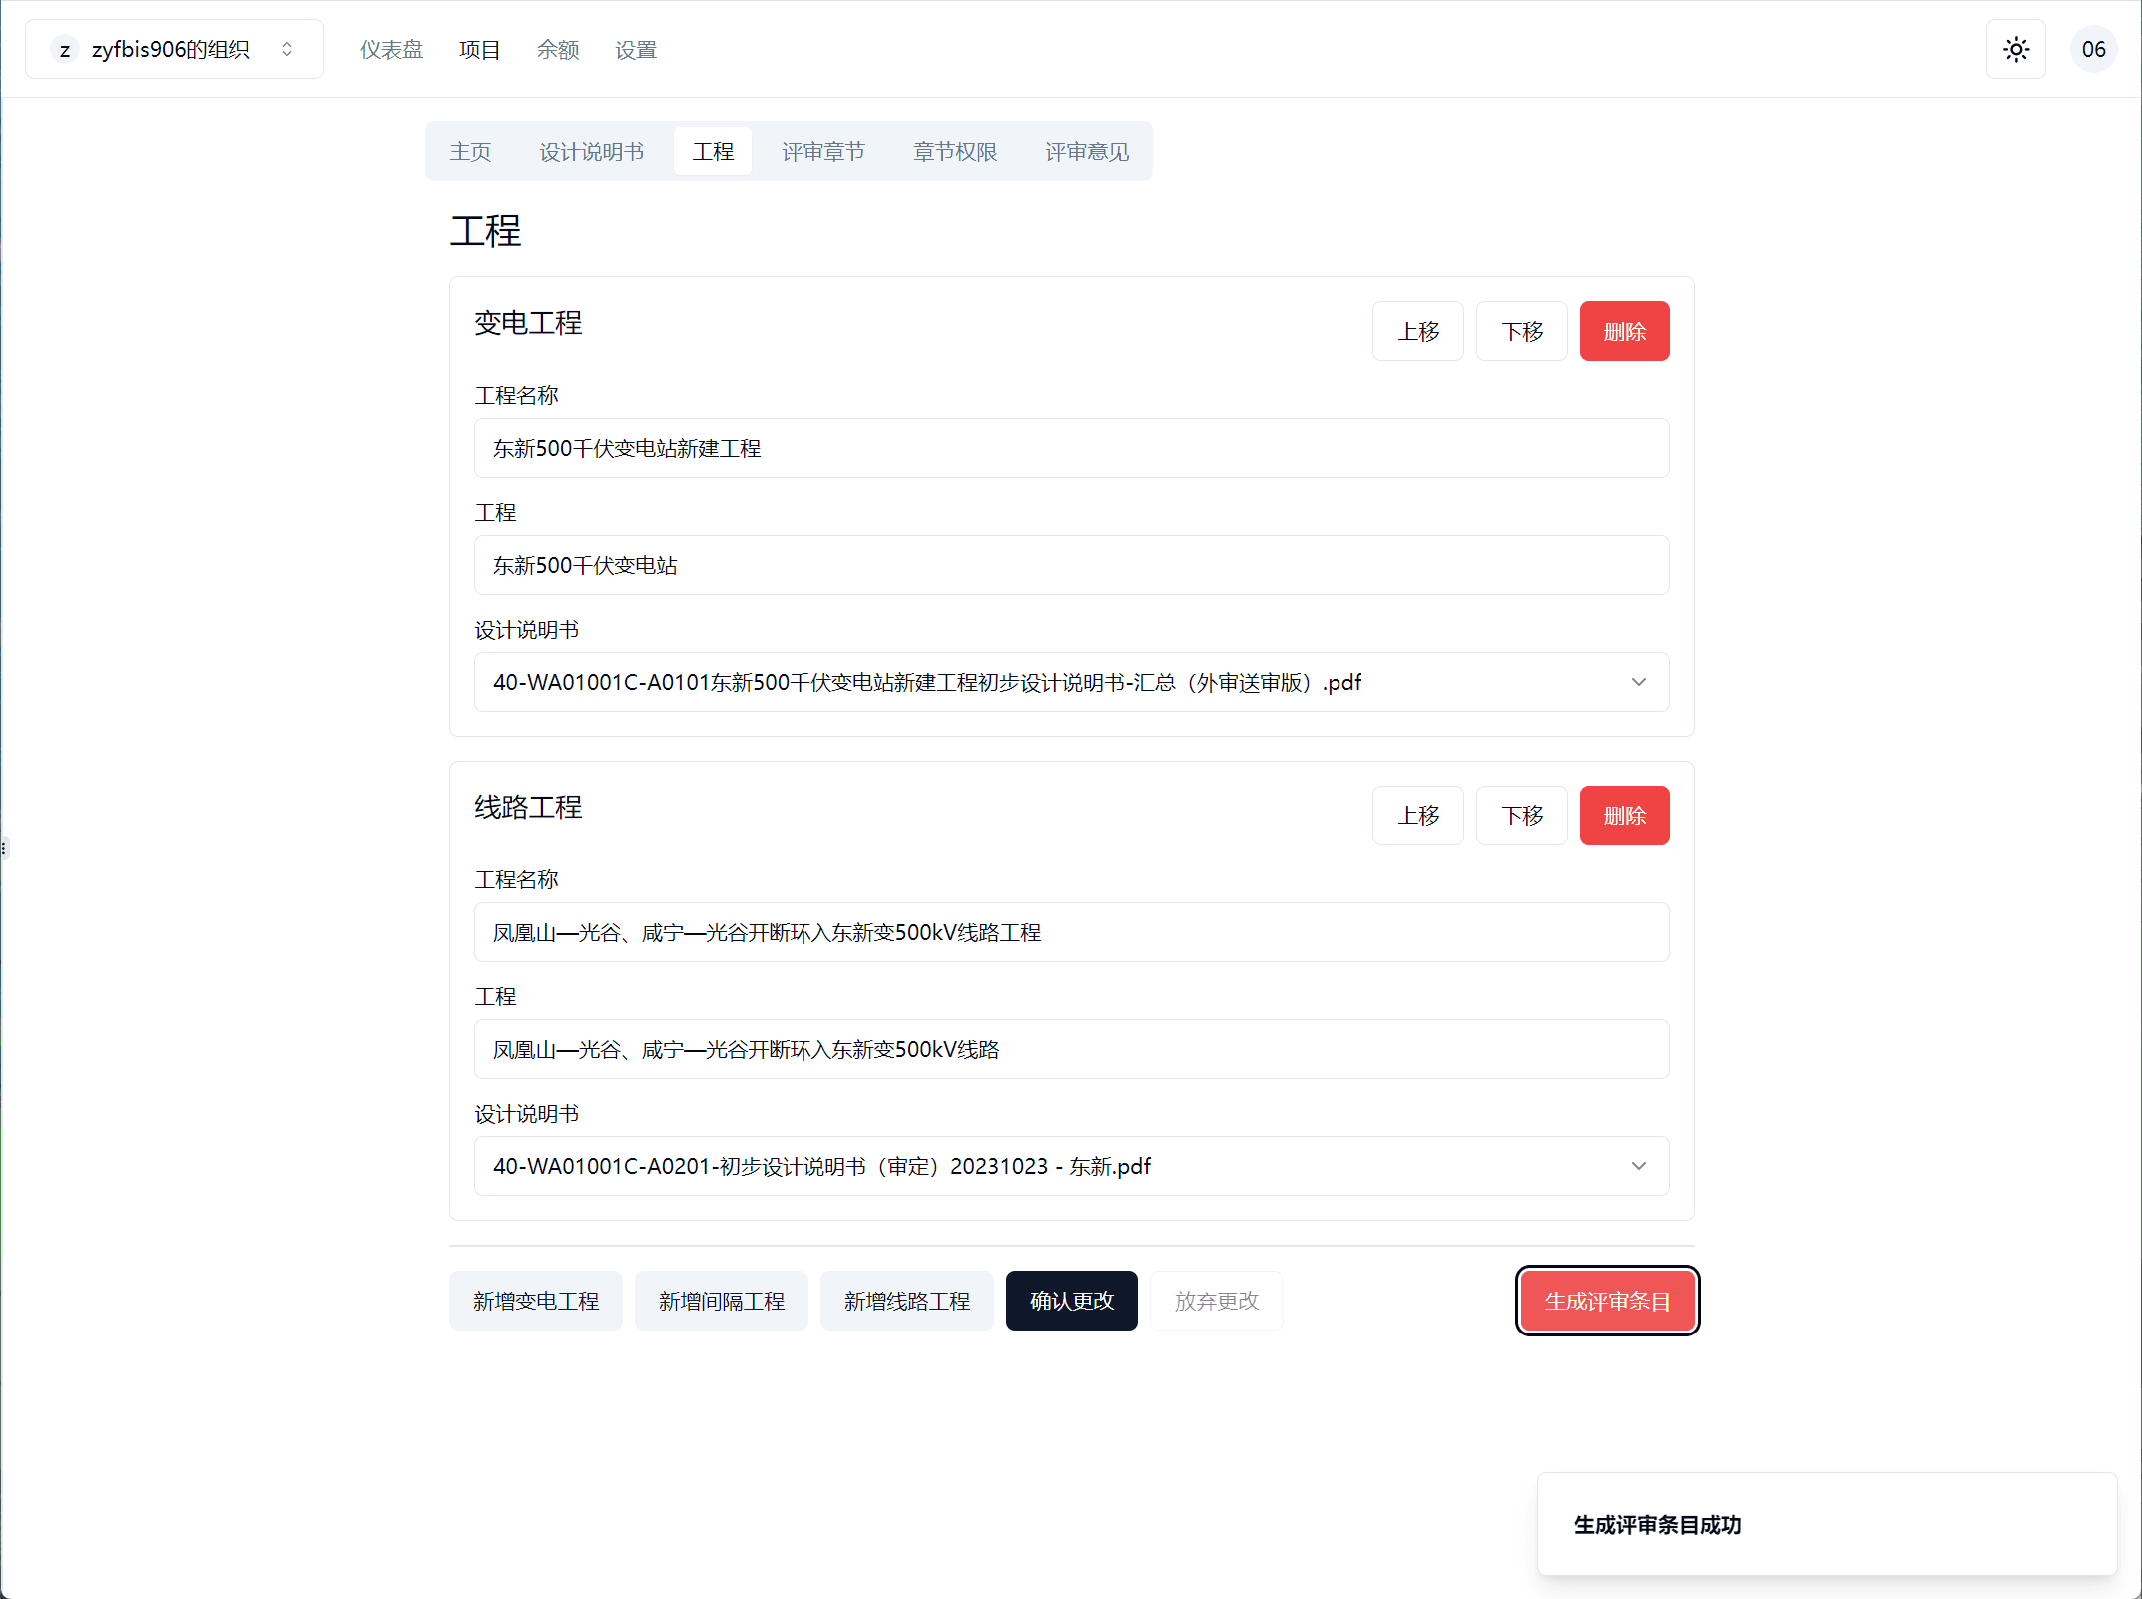Click the z organization avatar badge
Image resolution: width=2142 pixels, height=1599 pixels.
tap(65, 50)
